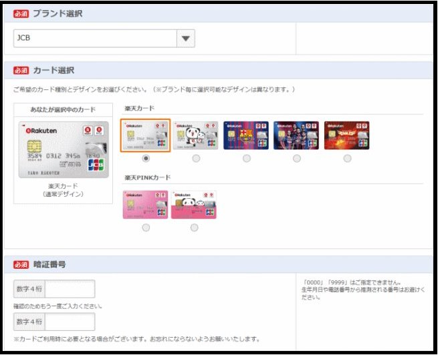Click the あなたが選択中のカード header
The image size is (438, 355).
coord(63,109)
